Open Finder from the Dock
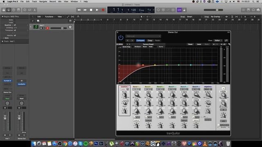The width and height of the screenshot is (262, 147). coord(34,143)
